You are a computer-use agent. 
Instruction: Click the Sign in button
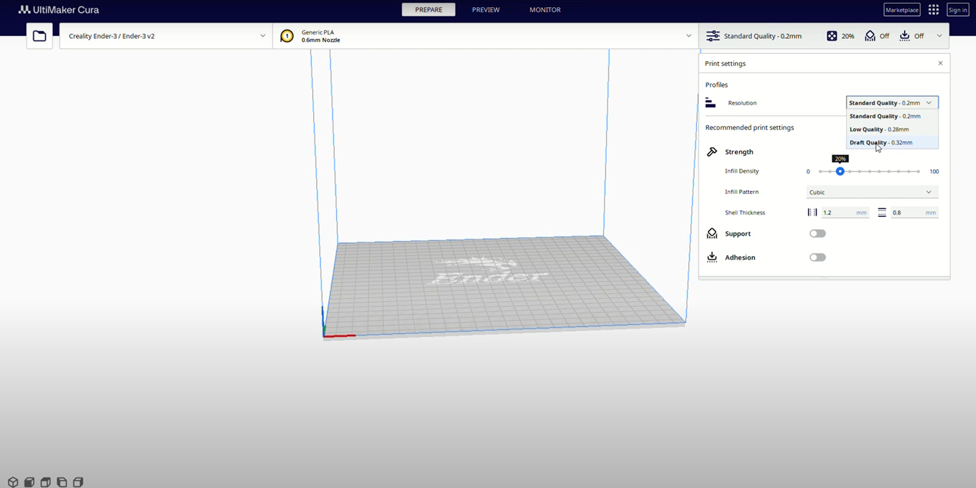pyautogui.click(x=958, y=10)
